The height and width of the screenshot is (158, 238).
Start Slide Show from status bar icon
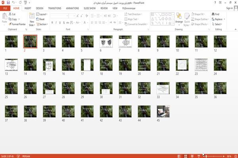tap(199, 156)
